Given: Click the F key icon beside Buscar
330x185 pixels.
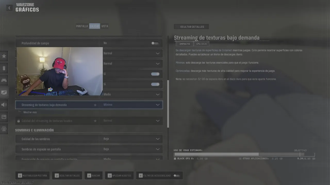Looking at the screenshot, I should 89,175.
